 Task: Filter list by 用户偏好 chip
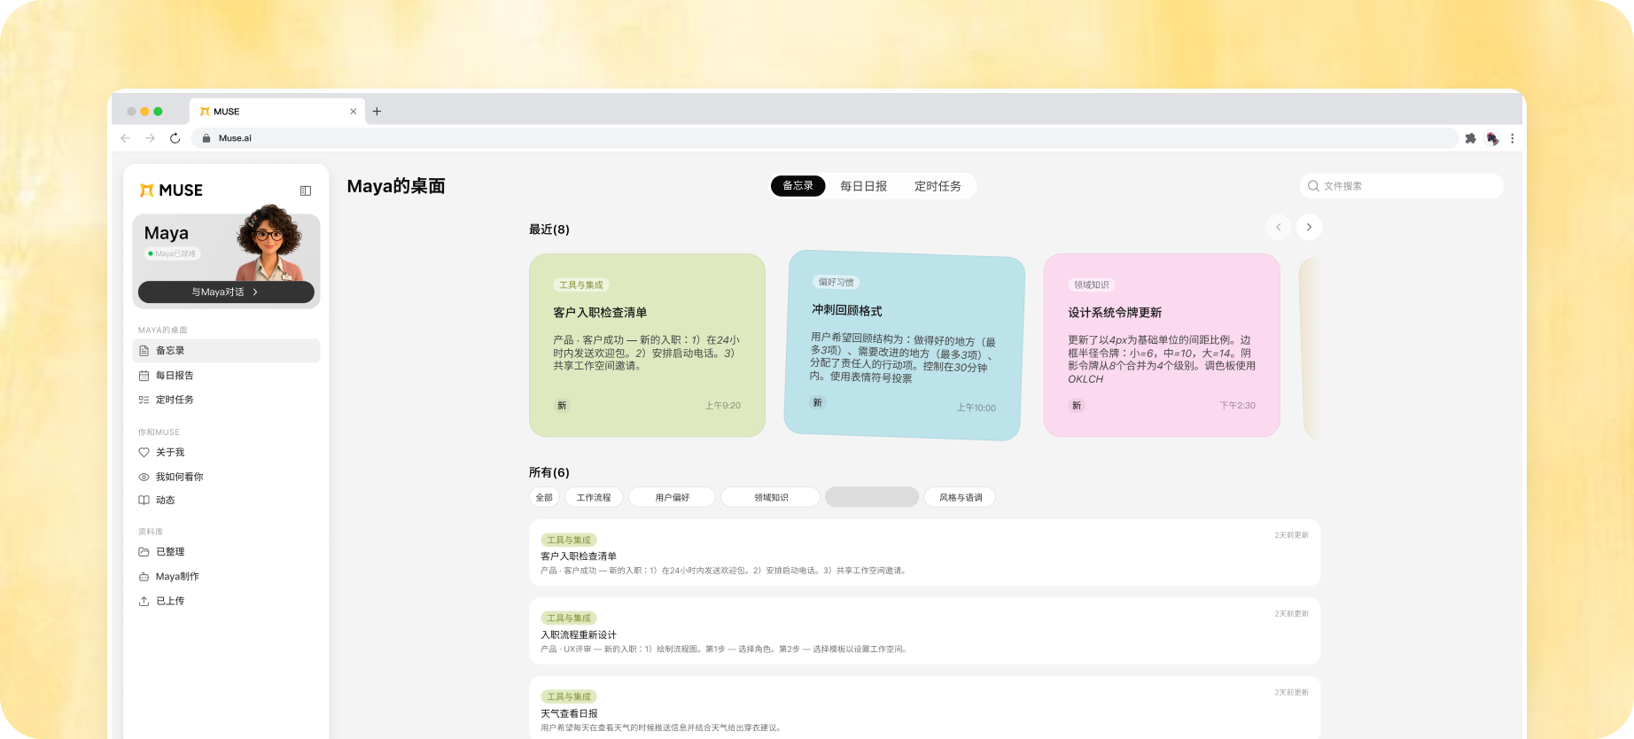tap(673, 497)
